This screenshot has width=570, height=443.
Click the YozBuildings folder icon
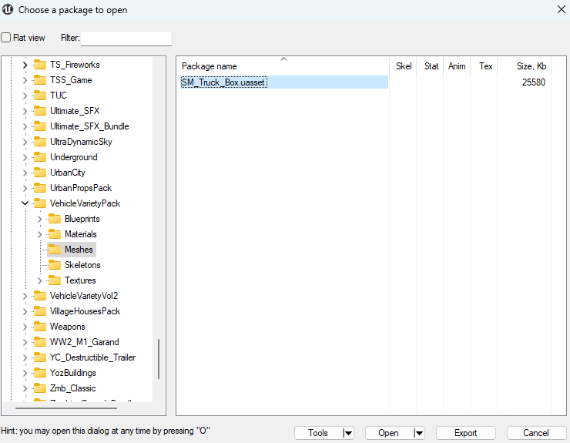point(39,373)
